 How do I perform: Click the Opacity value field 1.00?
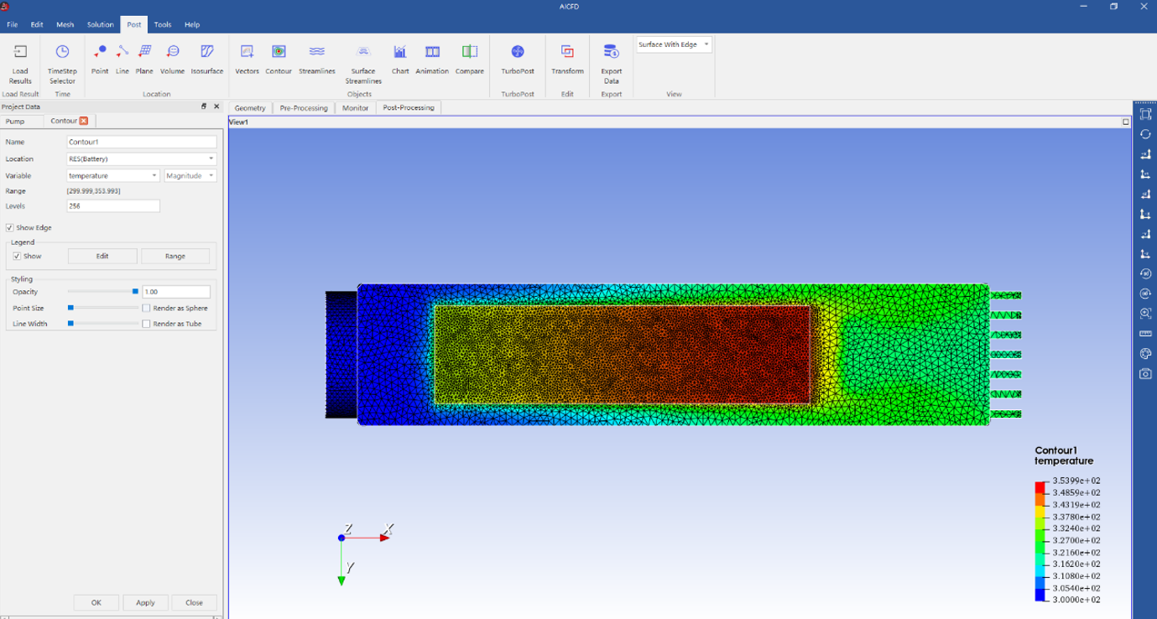click(176, 292)
